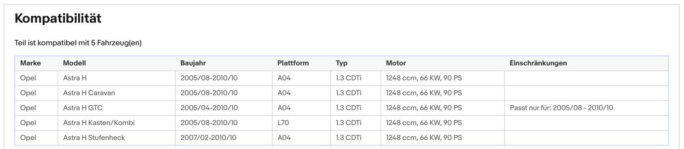Click the 2007/02-2010/10 Baujahr cell

click(224, 138)
